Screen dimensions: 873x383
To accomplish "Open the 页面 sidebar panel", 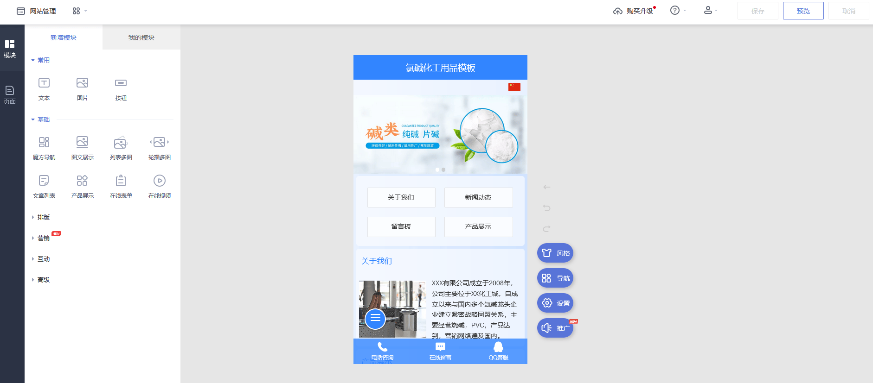I will click(x=10, y=94).
